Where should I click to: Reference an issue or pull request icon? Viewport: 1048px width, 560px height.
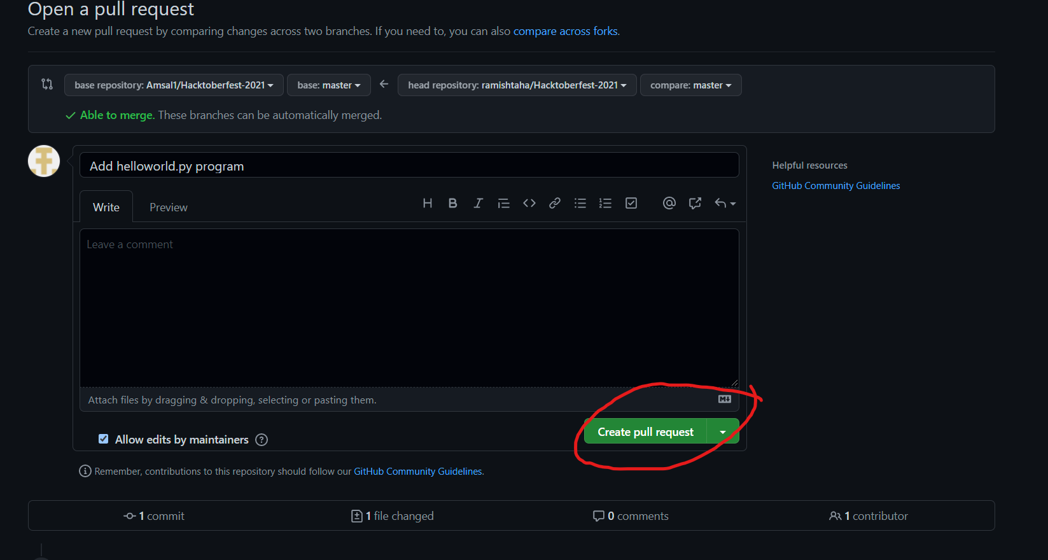pyautogui.click(x=695, y=203)
